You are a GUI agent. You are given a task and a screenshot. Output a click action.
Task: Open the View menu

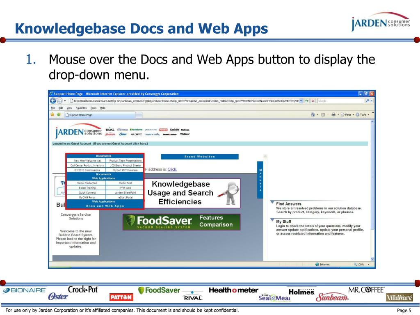tap(69, 108)
